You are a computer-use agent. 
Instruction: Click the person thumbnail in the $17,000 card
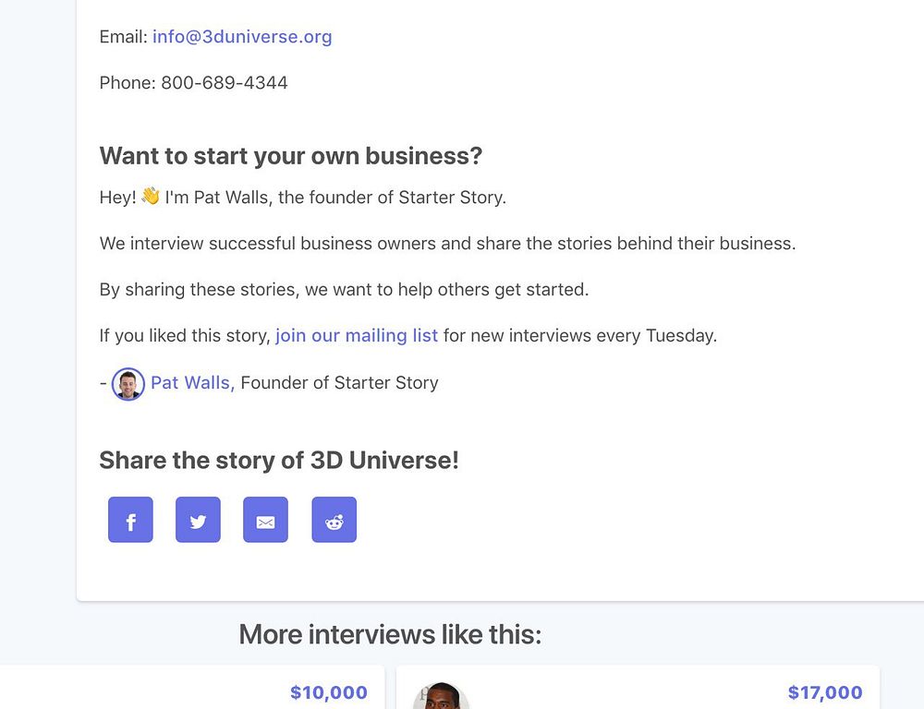tap(442, 697)
